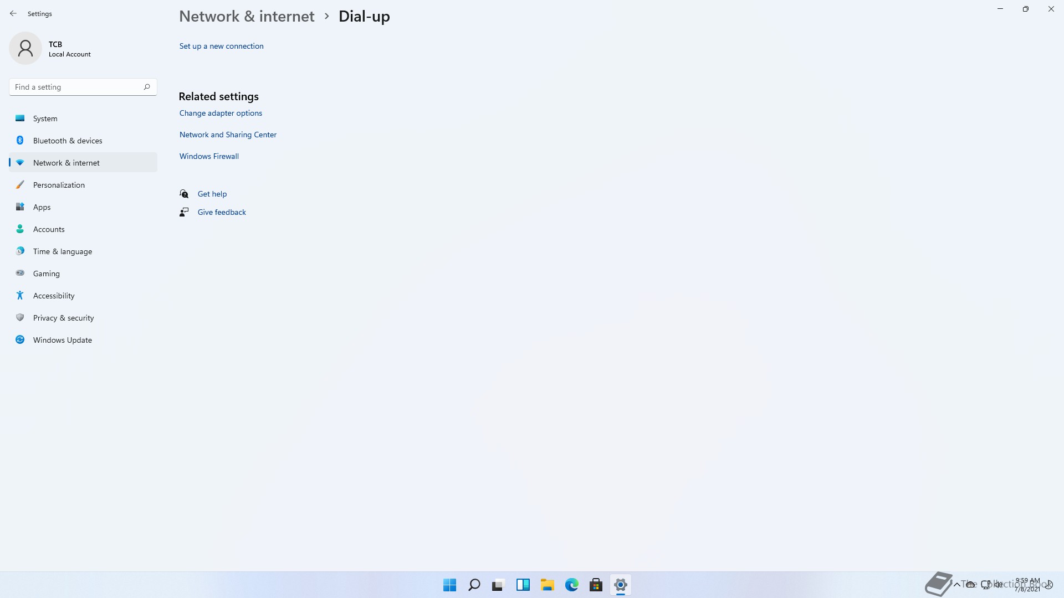The width and height of the screenshot is (1064, 598).
Task: Go to the Apps settings category
Action: (x=83, y=207)
